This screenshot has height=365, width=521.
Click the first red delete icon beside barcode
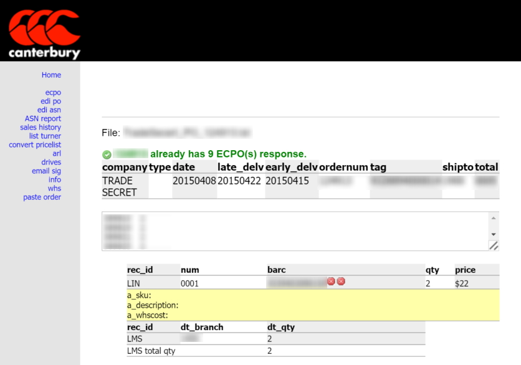tap(331, 282)
